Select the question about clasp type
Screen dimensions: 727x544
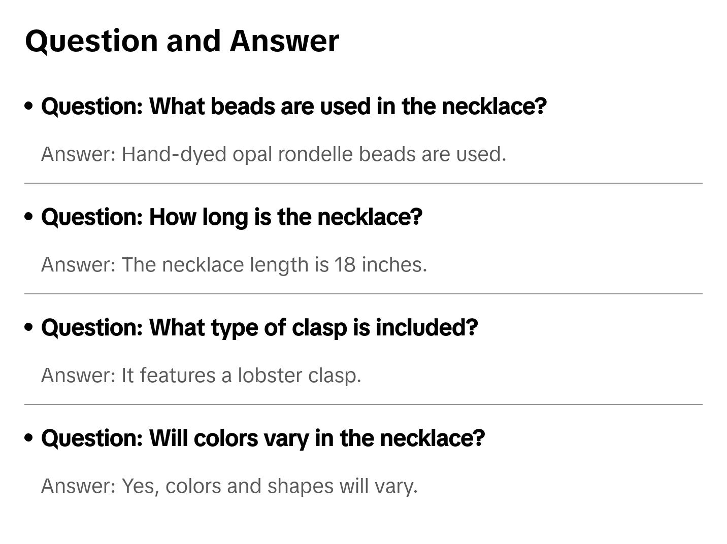point(259,327)
